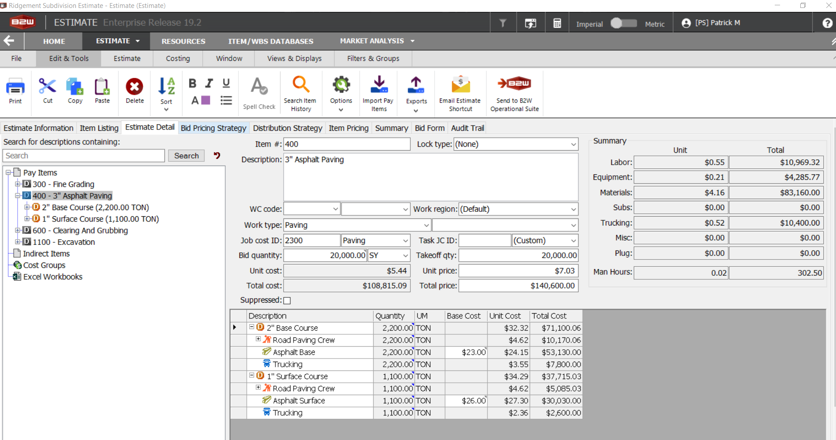Open the bid quantity SY unit dropdown
Screen dimensions: 836x440
(405, 255)
